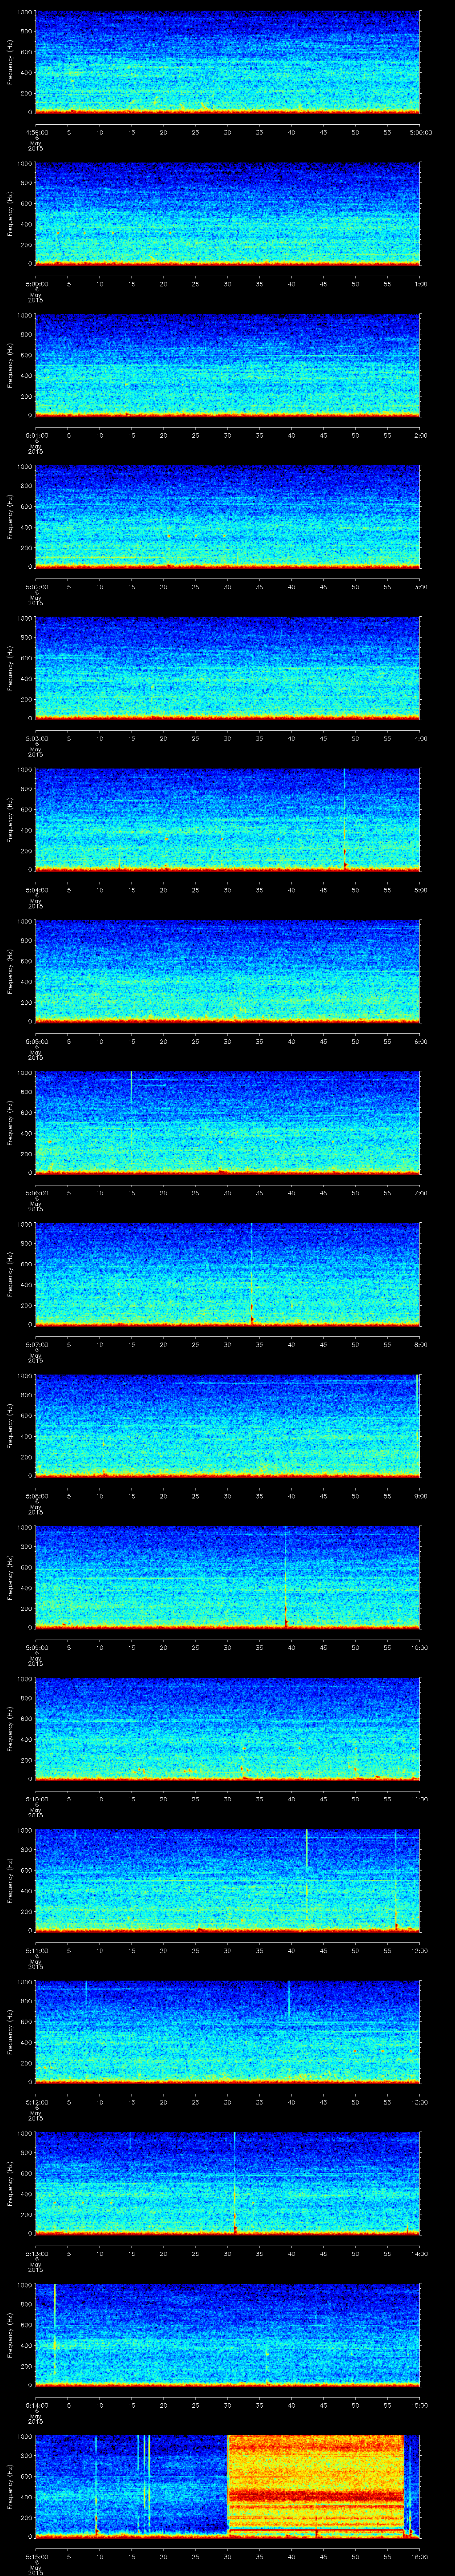Screen dimensions: 455x2576
Task: Select the spectrogram panel starting at 4:59:00
Action: coord(227,62)
